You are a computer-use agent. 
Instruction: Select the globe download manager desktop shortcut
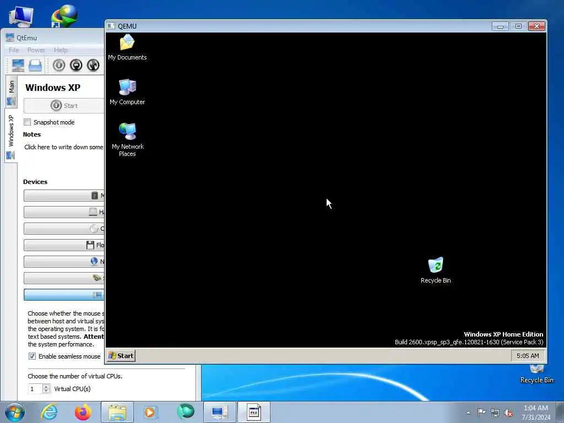pos(64,16)
